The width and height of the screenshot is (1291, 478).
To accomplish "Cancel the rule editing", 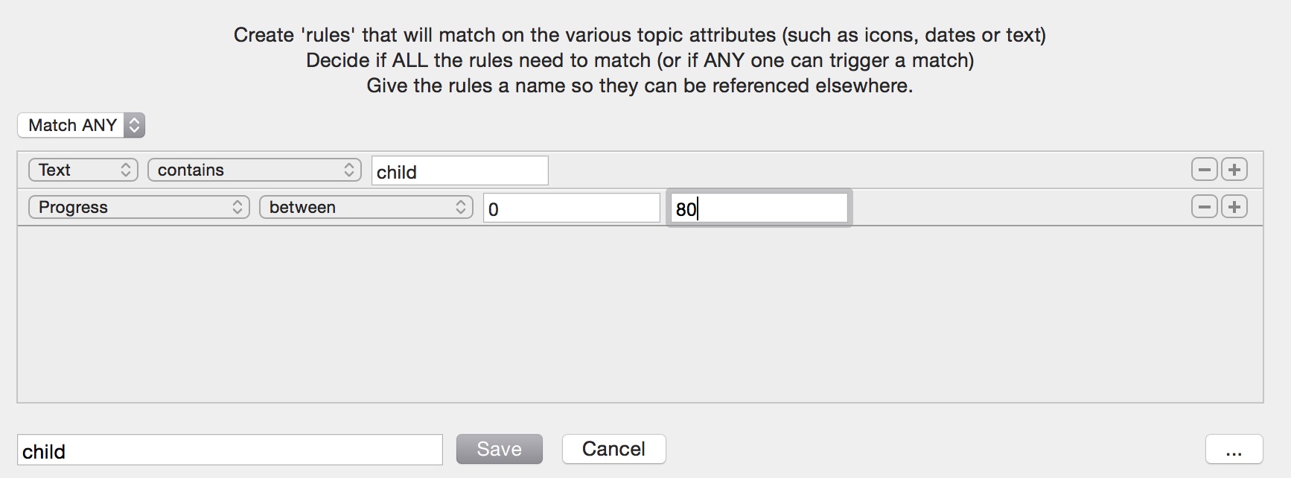I will pos(613,448).
